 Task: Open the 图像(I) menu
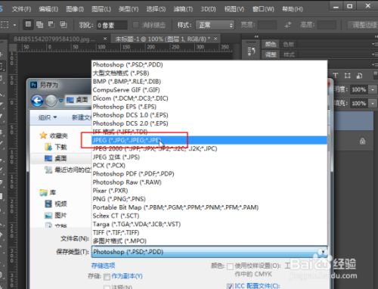75,9
